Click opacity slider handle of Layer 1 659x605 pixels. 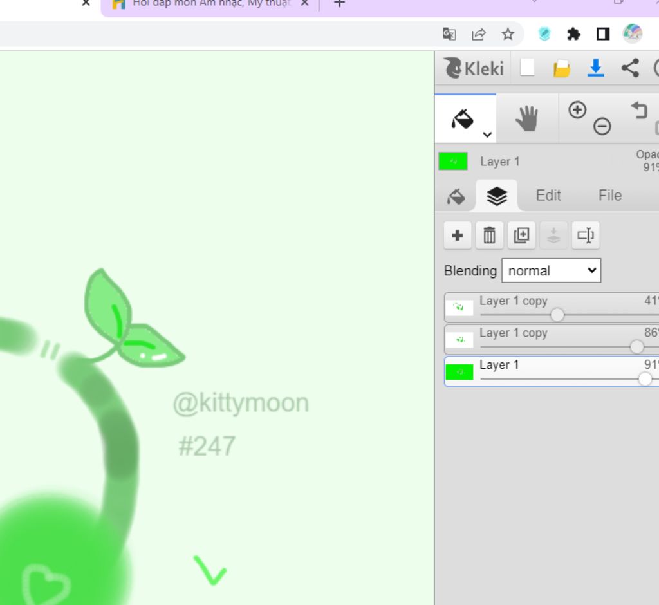point(645,379)
